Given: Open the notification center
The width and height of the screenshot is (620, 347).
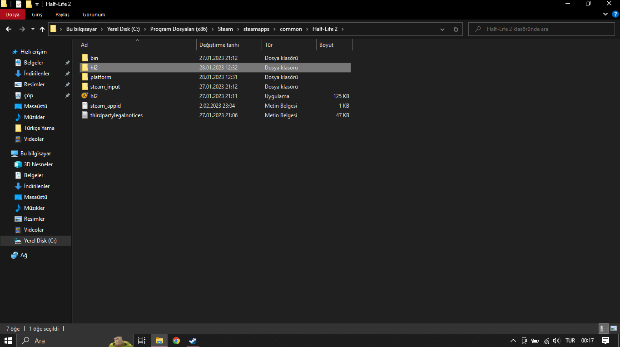Looking at the screenshot, I should coord(605,341).
